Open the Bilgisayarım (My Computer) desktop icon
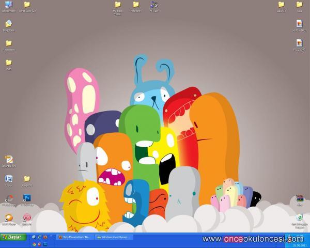This screenshot has width=310, height=248. 8,5
